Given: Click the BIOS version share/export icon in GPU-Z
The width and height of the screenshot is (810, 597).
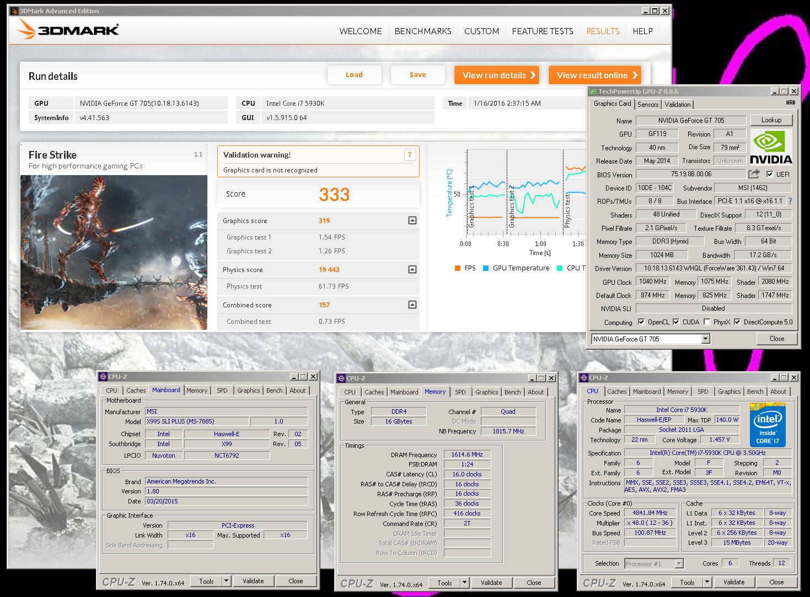Looking at the screenshot, I should point(753,174).
